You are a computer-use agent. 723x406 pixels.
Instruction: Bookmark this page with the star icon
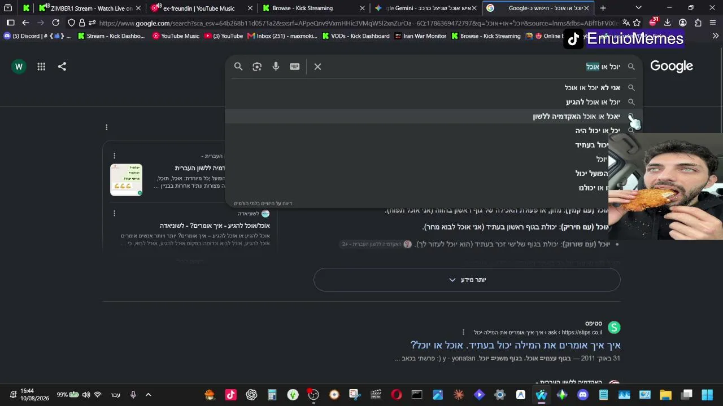[637, 23]
